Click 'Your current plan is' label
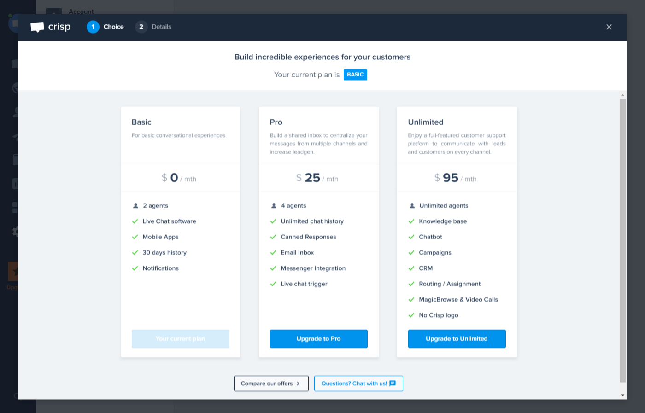645x413 pixels. pos(307,75)
